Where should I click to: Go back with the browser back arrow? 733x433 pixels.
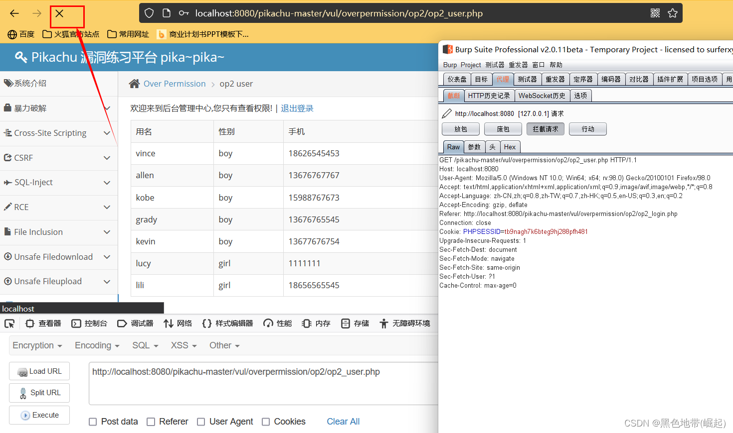(14, 13)
